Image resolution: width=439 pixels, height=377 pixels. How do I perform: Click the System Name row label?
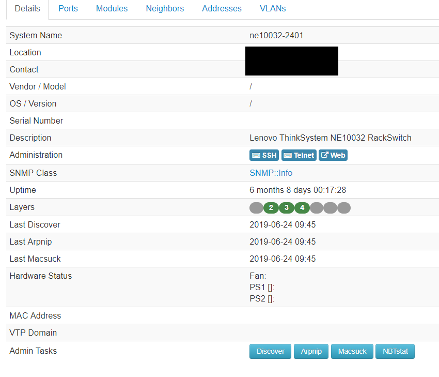36,36
